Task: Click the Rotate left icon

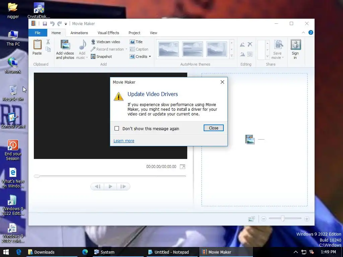Action: pos(243,45)
